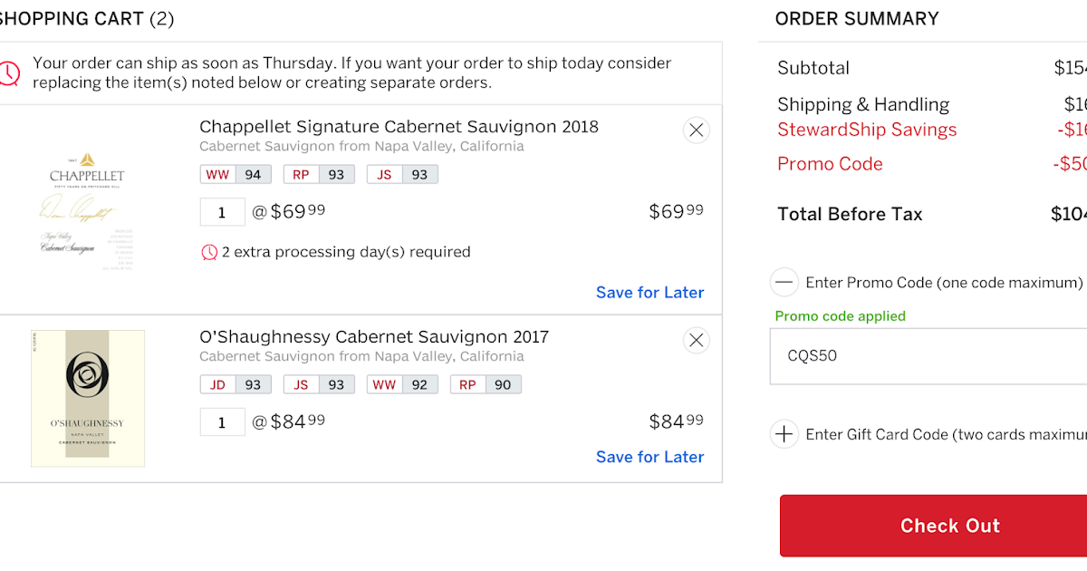Save Chappellet Cabernet for later
This screenshot has height=571, width=1087.
[649, 293]
